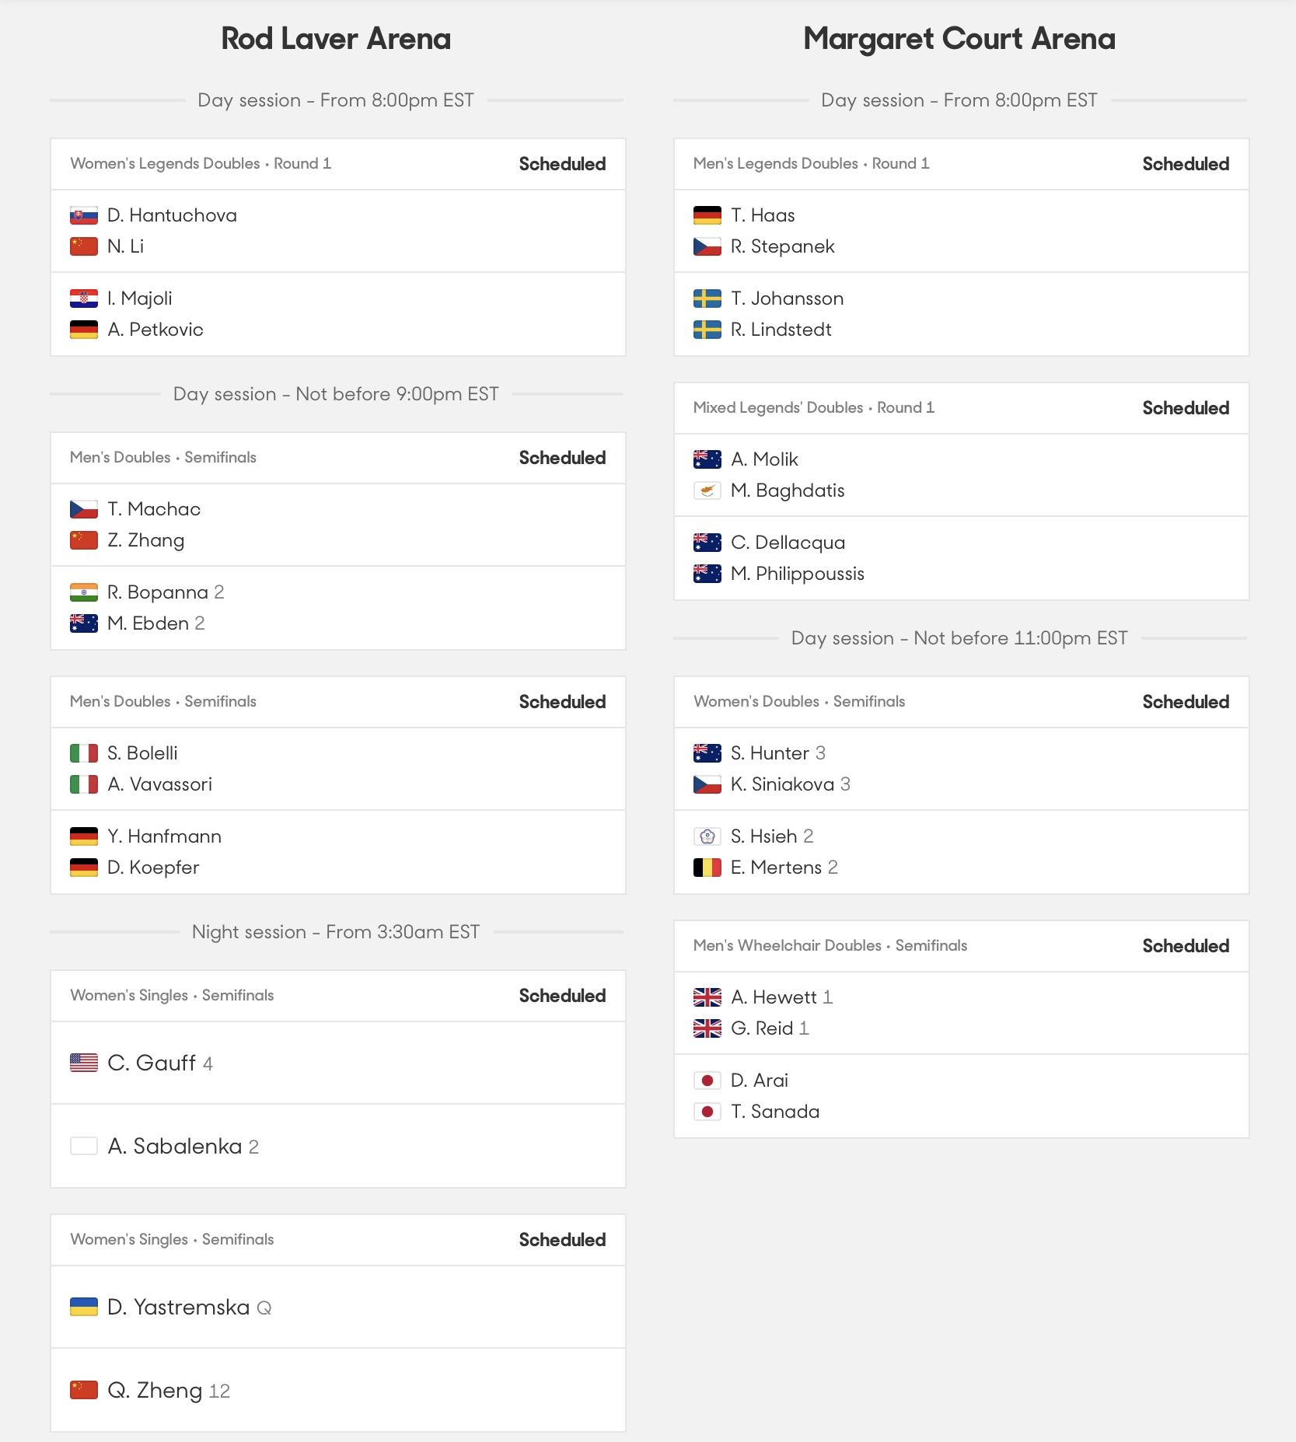Open player Q. Zheng
Image resolution: width=1296 pixels, height=1442 pixels.
coord(155,1390)
